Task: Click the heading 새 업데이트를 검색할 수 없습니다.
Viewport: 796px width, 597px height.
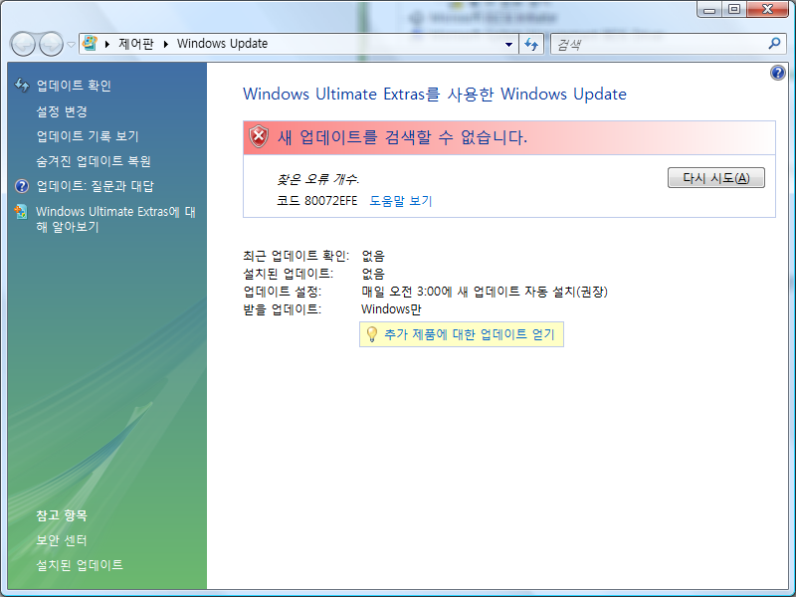Action: [403, 136]
